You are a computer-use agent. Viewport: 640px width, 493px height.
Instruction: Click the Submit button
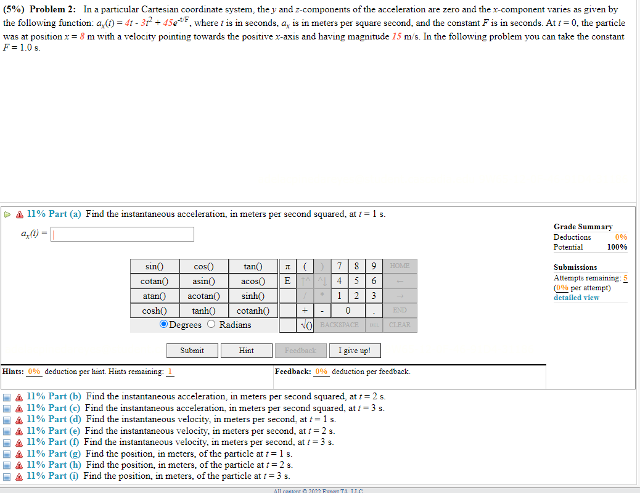192,350
